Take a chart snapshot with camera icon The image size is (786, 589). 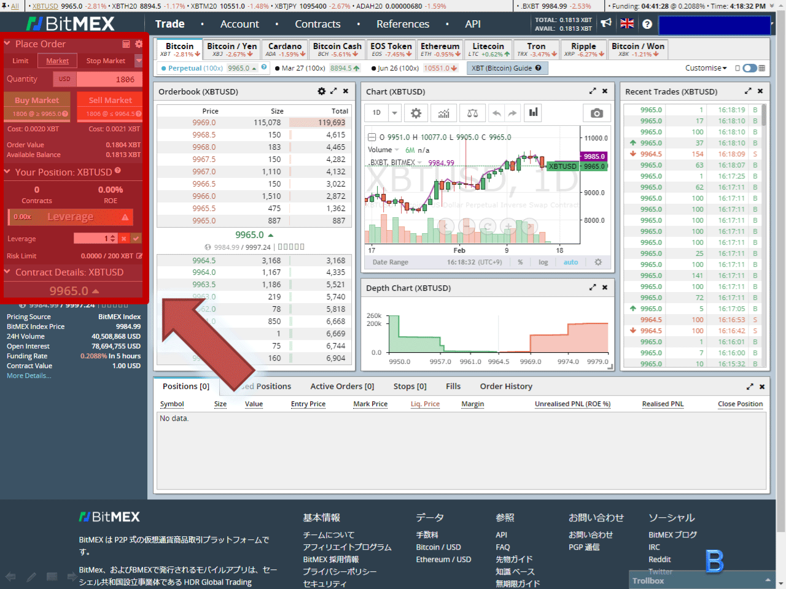[x=596, y=113]
